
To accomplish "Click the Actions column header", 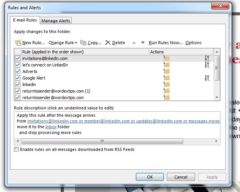I will [x=181, y=52].
